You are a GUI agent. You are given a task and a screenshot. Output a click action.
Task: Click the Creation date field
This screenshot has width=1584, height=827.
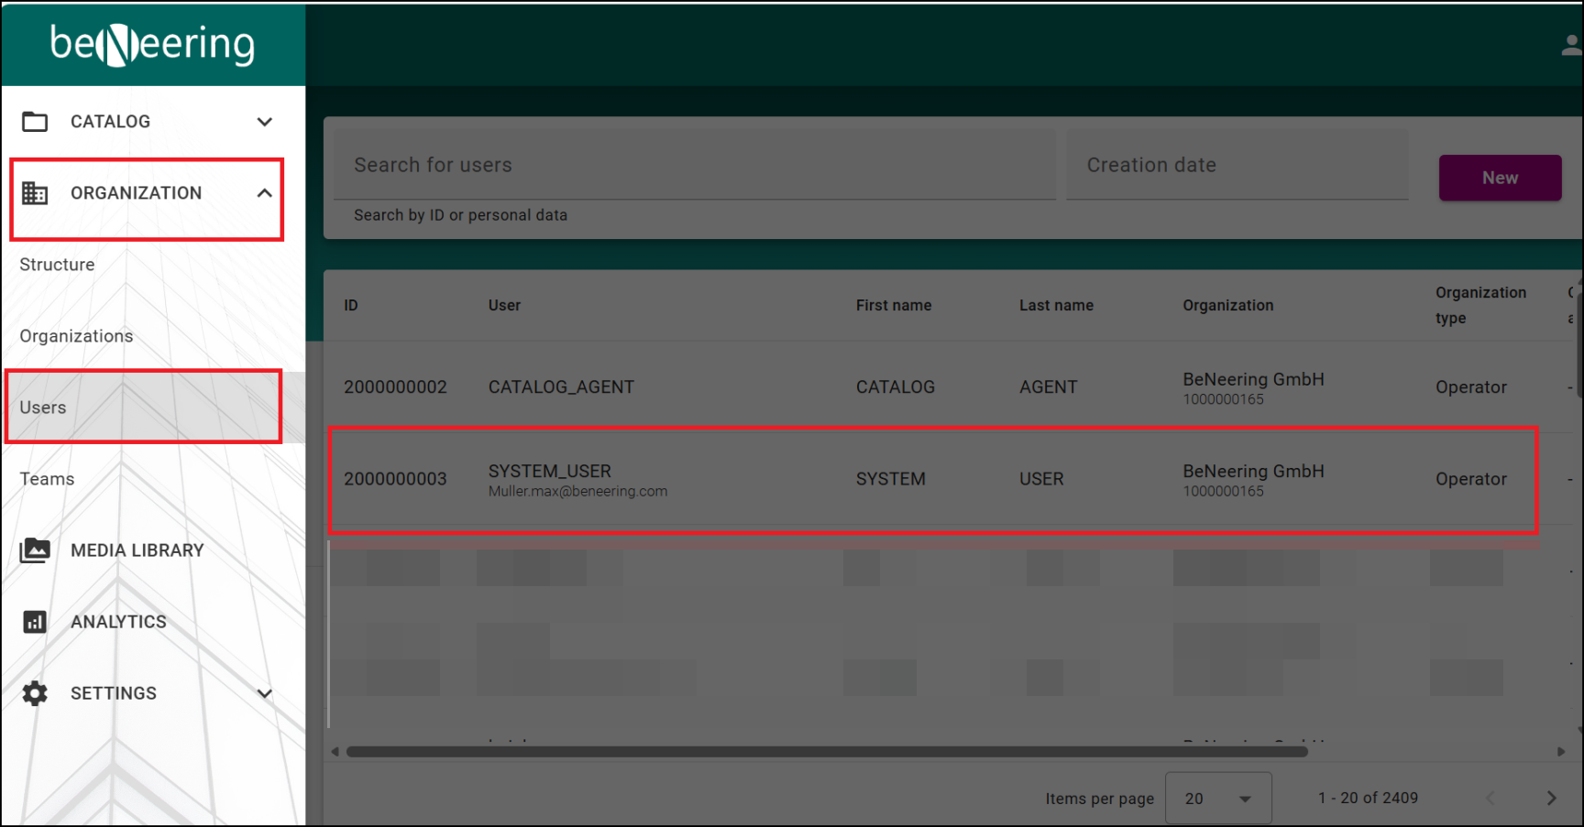1237,166
